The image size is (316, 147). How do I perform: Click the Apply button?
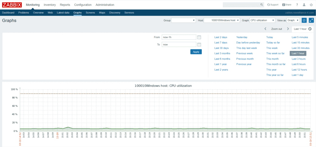[196, 52]
